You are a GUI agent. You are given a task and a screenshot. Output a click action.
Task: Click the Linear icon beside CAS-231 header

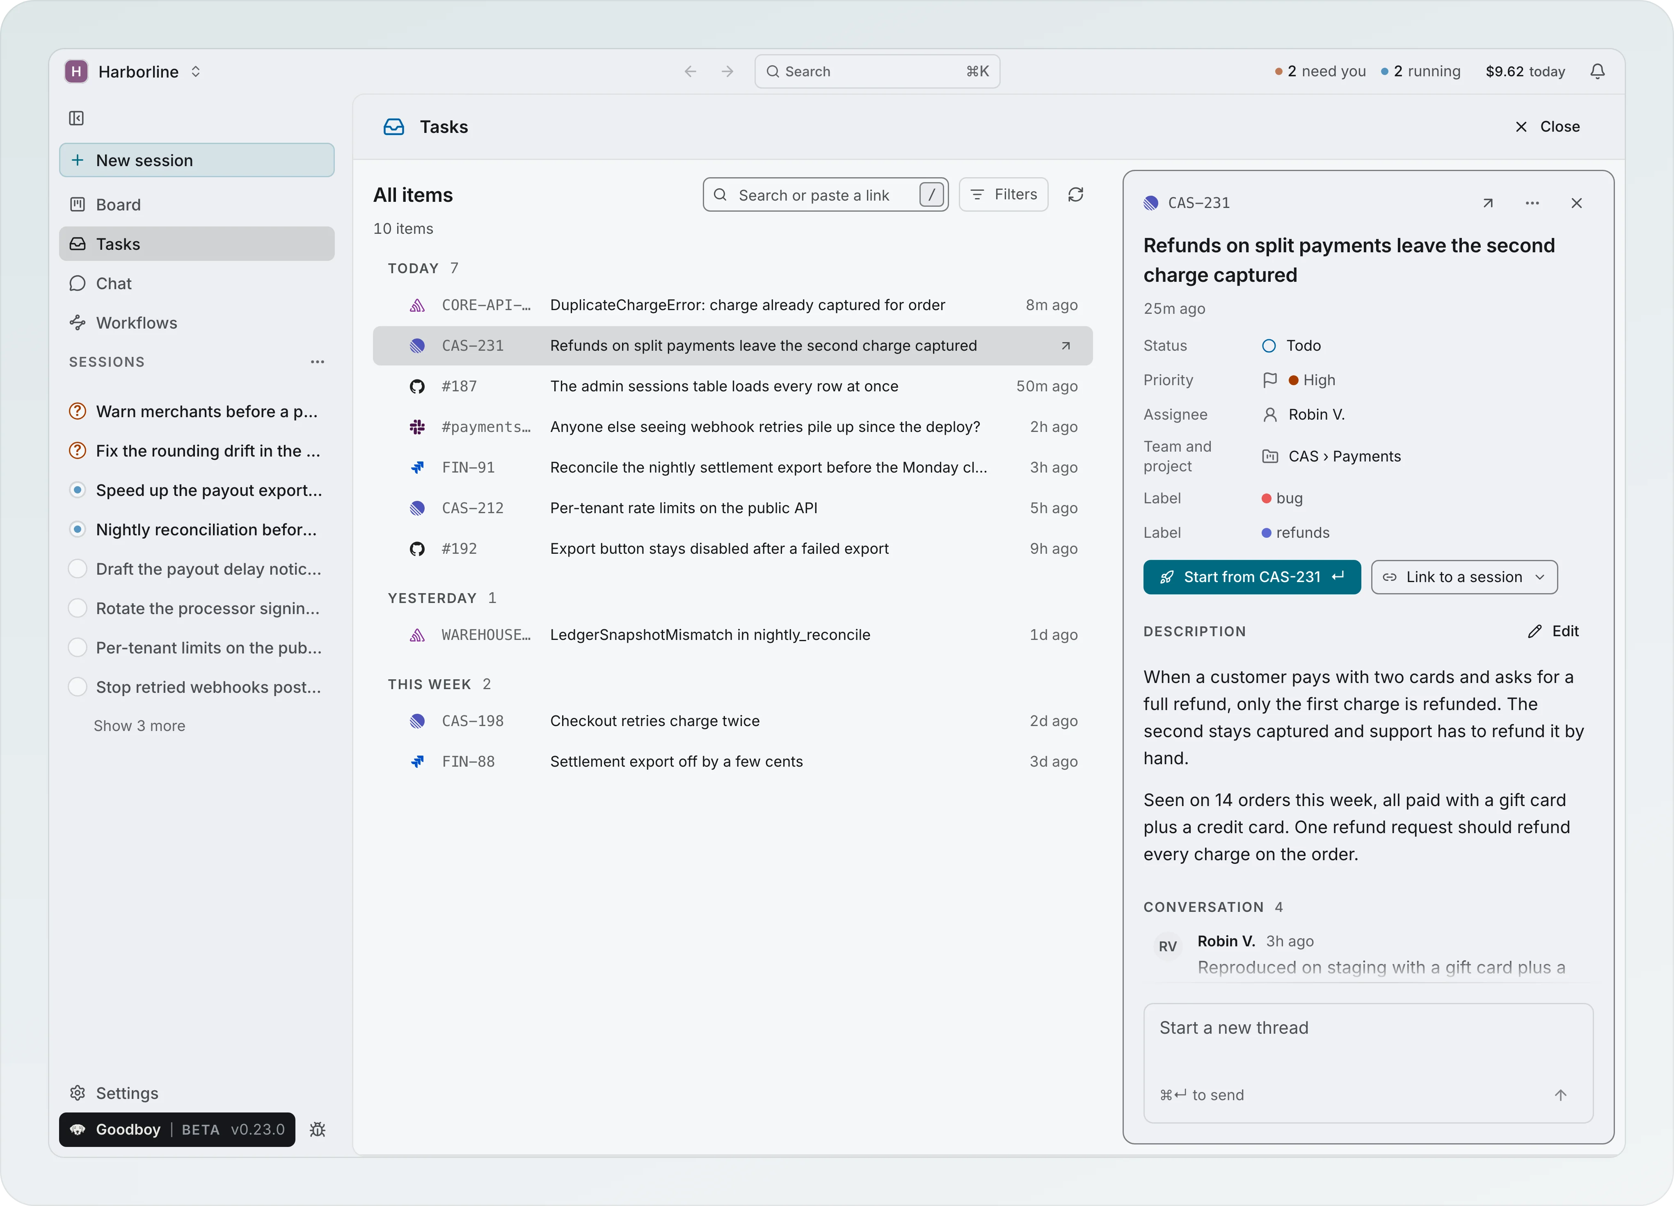coord(1151,203)
